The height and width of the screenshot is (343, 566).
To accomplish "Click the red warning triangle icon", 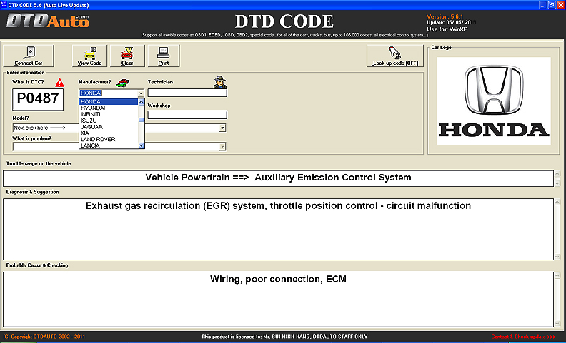I will pos(59,83).
